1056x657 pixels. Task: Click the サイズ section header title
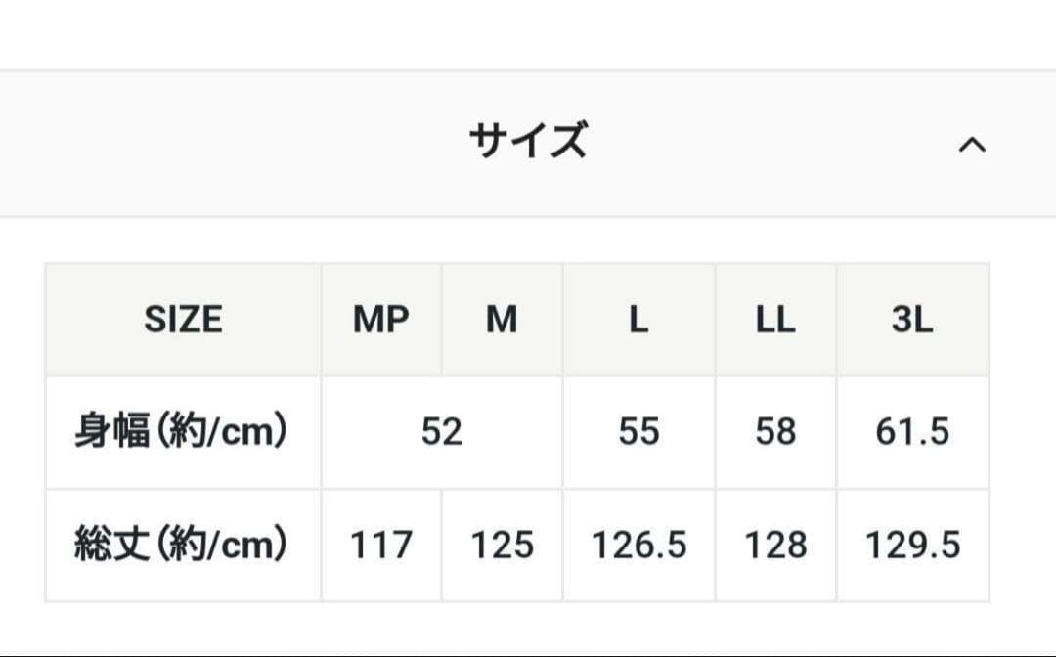528,141
